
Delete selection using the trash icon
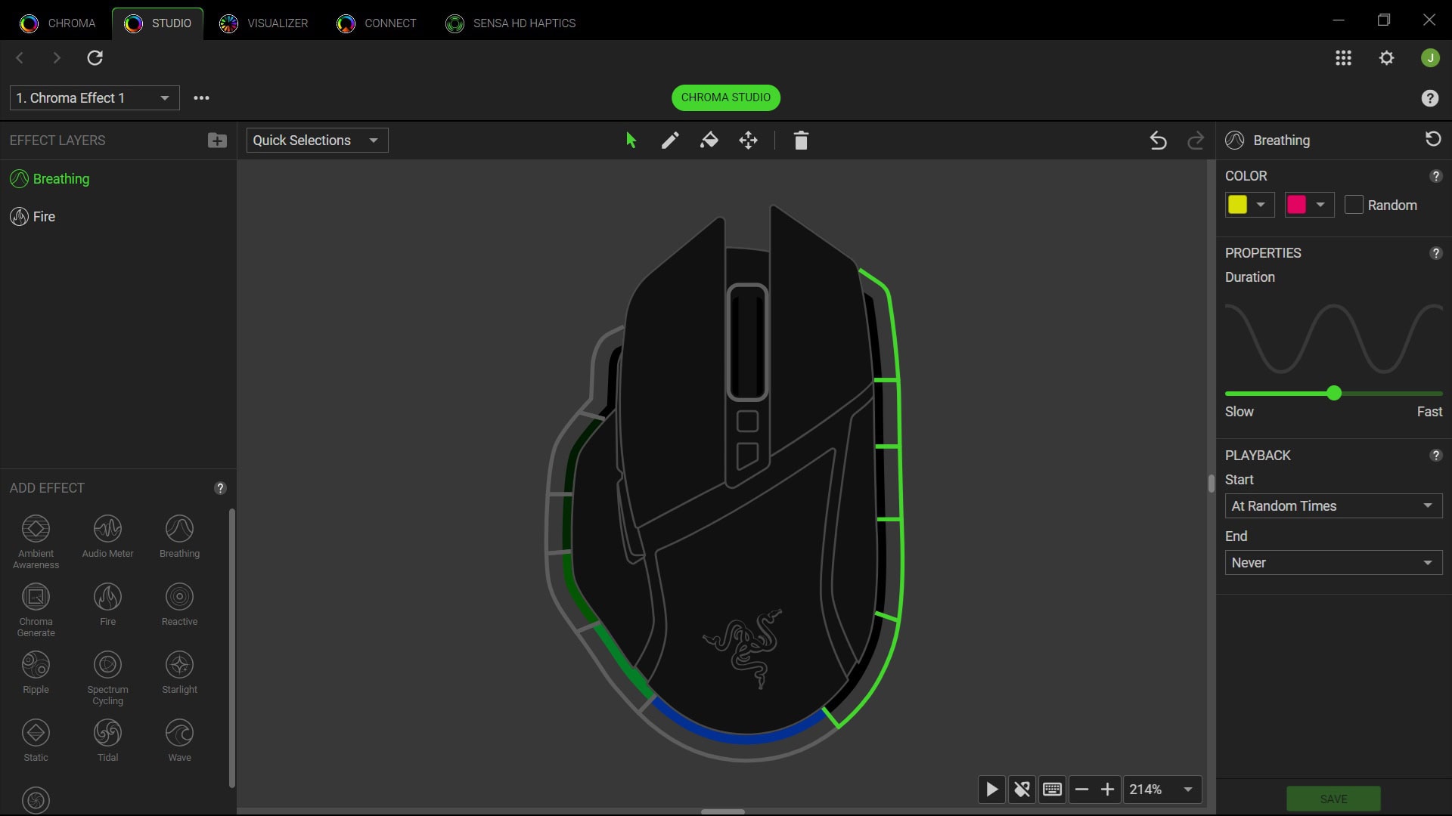(801, 140)
